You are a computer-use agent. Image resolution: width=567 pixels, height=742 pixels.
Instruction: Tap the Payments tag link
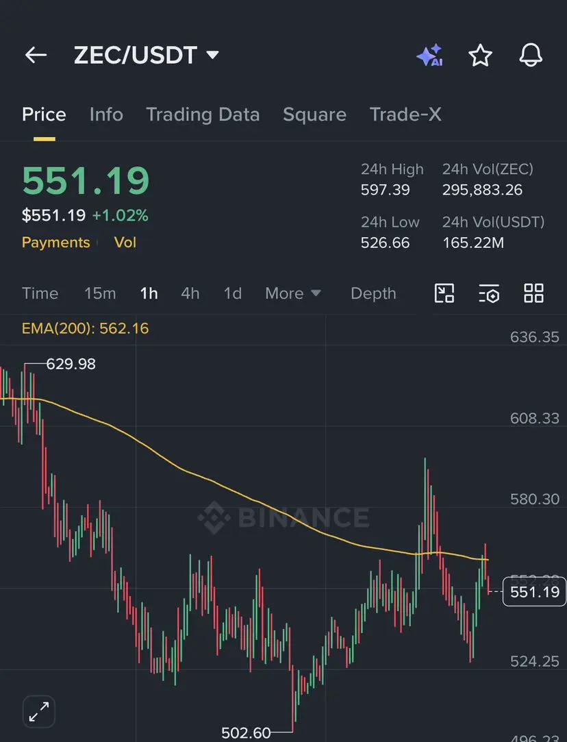(x=55, y=243)
